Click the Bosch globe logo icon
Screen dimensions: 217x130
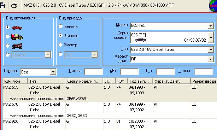pos(213,6)
